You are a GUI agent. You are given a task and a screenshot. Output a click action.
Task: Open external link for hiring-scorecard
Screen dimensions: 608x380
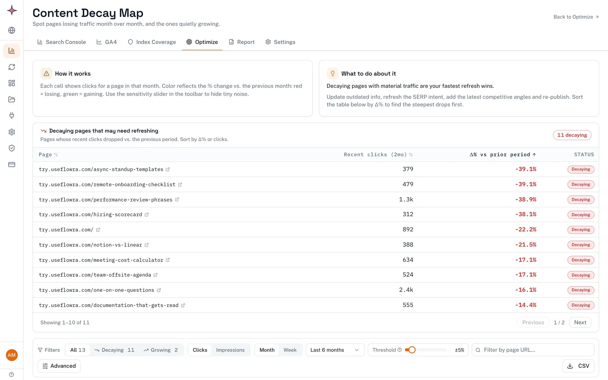coord(146,215)
